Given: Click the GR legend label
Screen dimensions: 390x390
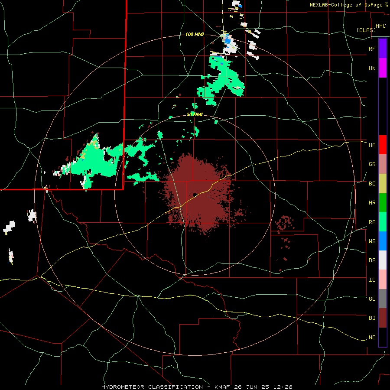Looking at the screenshot, I should pos(372,164).
